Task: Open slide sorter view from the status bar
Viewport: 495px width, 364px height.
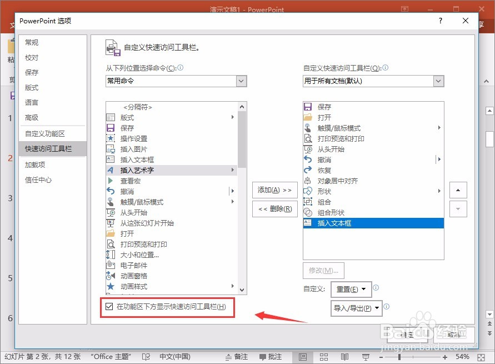Action: tap(324, 357)
